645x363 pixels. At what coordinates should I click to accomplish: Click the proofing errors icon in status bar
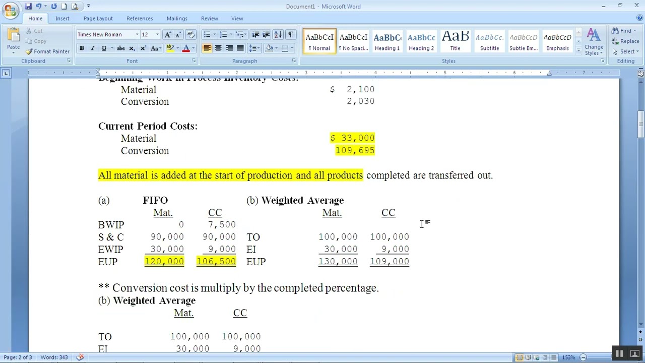80,357
